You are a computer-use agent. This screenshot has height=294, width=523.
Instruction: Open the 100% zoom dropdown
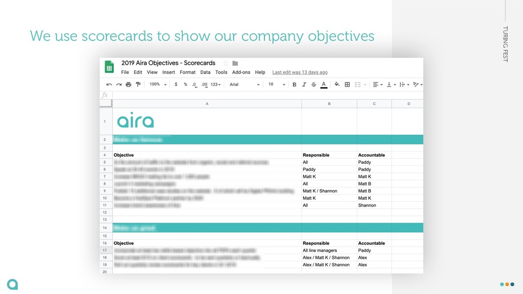click(158, 84)
